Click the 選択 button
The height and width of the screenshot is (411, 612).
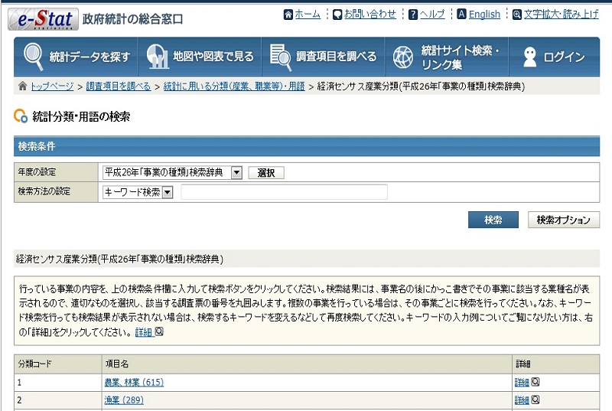click(266, 172)
